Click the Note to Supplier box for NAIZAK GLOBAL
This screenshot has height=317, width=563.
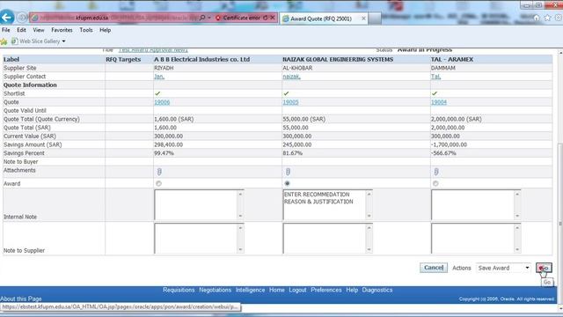click(x=327, y=239)
